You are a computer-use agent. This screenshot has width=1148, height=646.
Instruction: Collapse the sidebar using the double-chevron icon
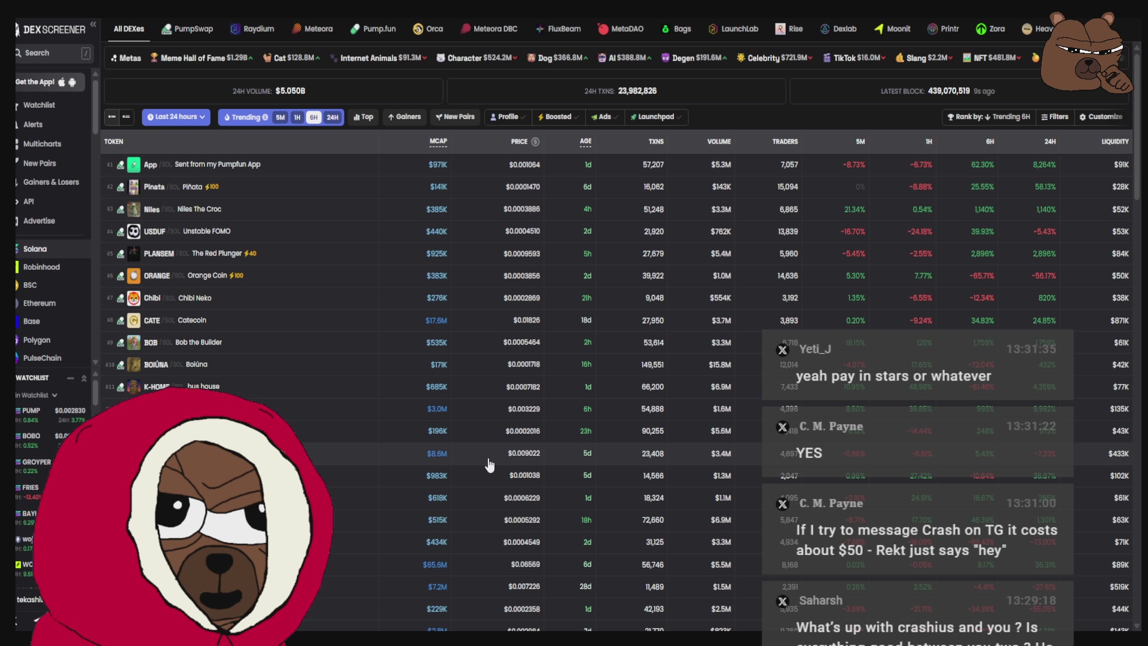tap(93, 25)
